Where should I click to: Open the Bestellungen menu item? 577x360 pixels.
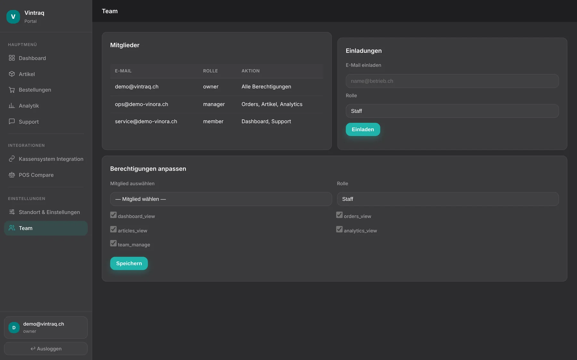tap(46, 90)
